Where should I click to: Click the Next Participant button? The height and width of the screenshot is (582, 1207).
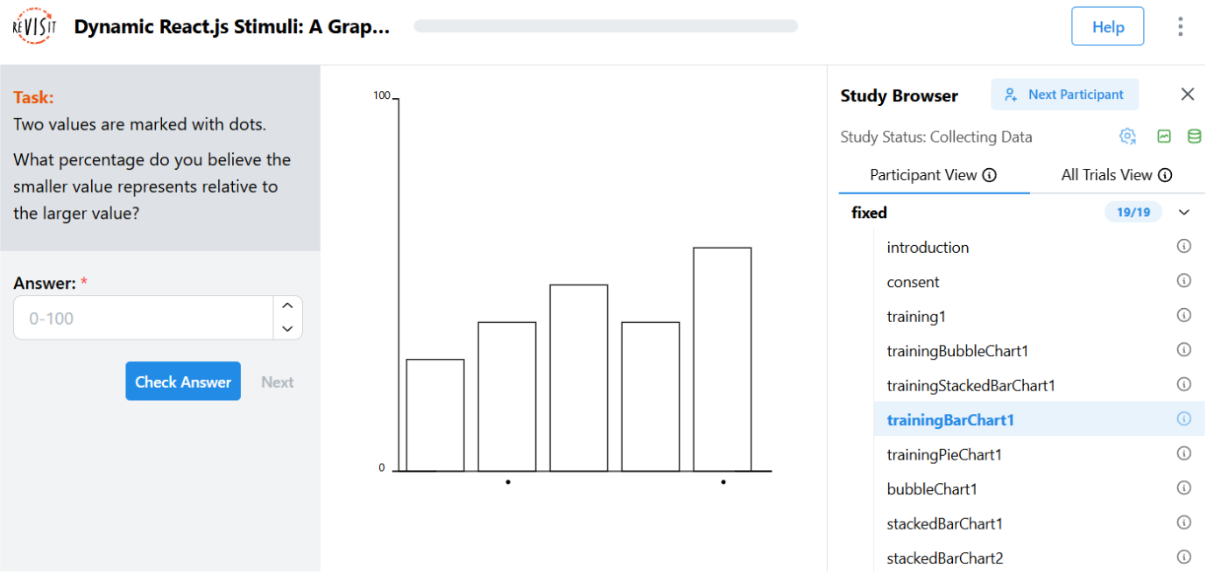1064,94
